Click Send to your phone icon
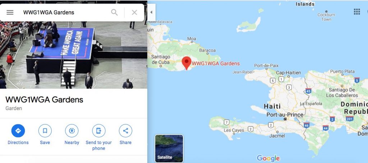The width and height of the screenshot is (368, 163). 98,131
